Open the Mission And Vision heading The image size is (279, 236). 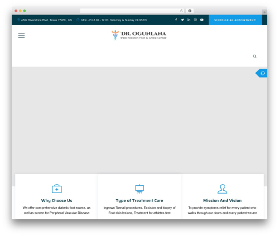222,200
